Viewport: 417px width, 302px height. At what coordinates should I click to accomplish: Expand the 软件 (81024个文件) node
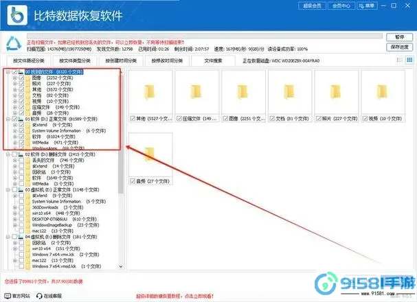(x=15, y=137)
